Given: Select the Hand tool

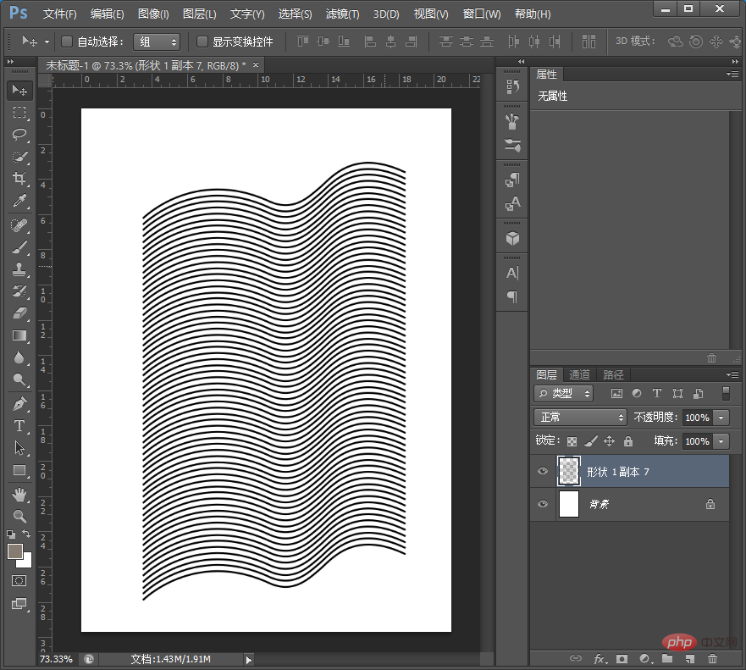Looking at the screenshot, I should (19, 495).
